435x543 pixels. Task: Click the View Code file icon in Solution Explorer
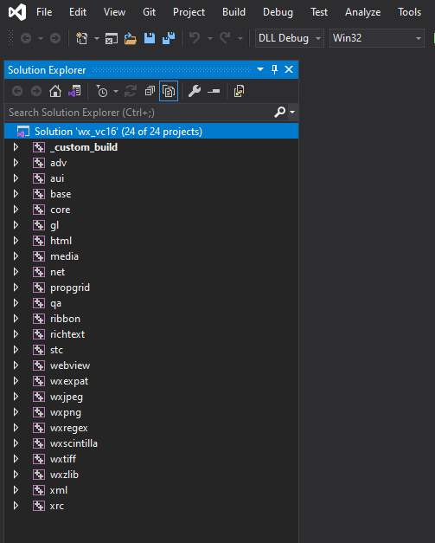click(239, 92)
